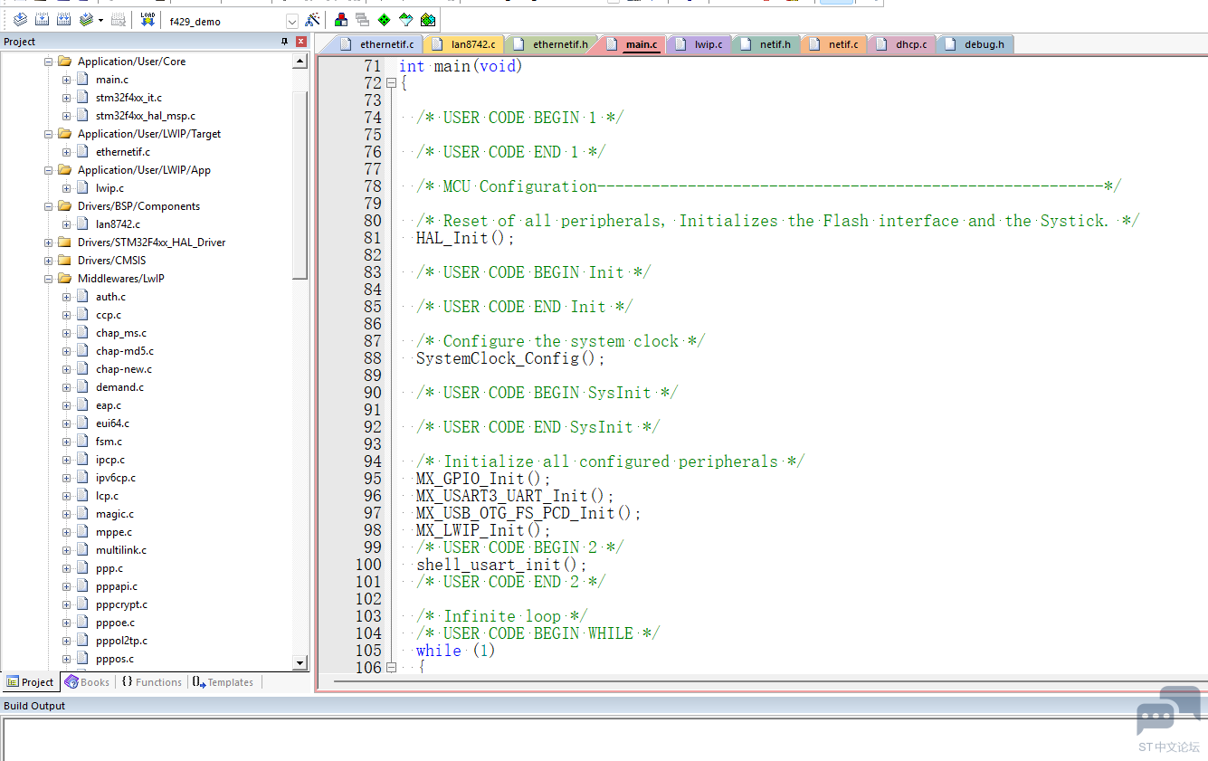Open the Pack Installer icon
Screen dimensions: 1208x761
pos(428,20)
